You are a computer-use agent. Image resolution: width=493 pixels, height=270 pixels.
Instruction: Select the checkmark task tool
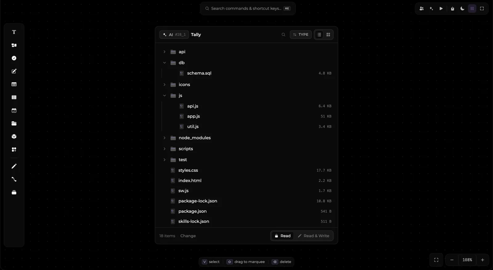click(14, 58)
